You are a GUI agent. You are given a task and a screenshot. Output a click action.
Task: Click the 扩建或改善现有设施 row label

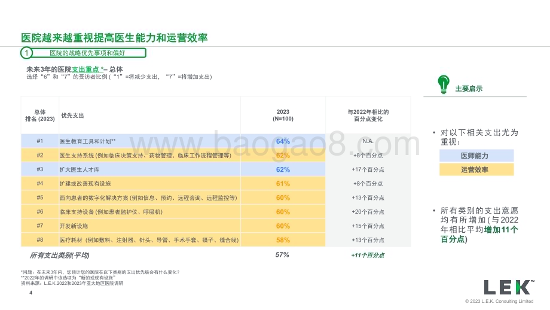coord(85,184)
